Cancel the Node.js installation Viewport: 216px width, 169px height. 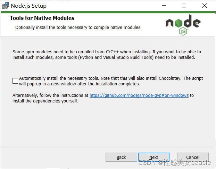click(193, 157)
